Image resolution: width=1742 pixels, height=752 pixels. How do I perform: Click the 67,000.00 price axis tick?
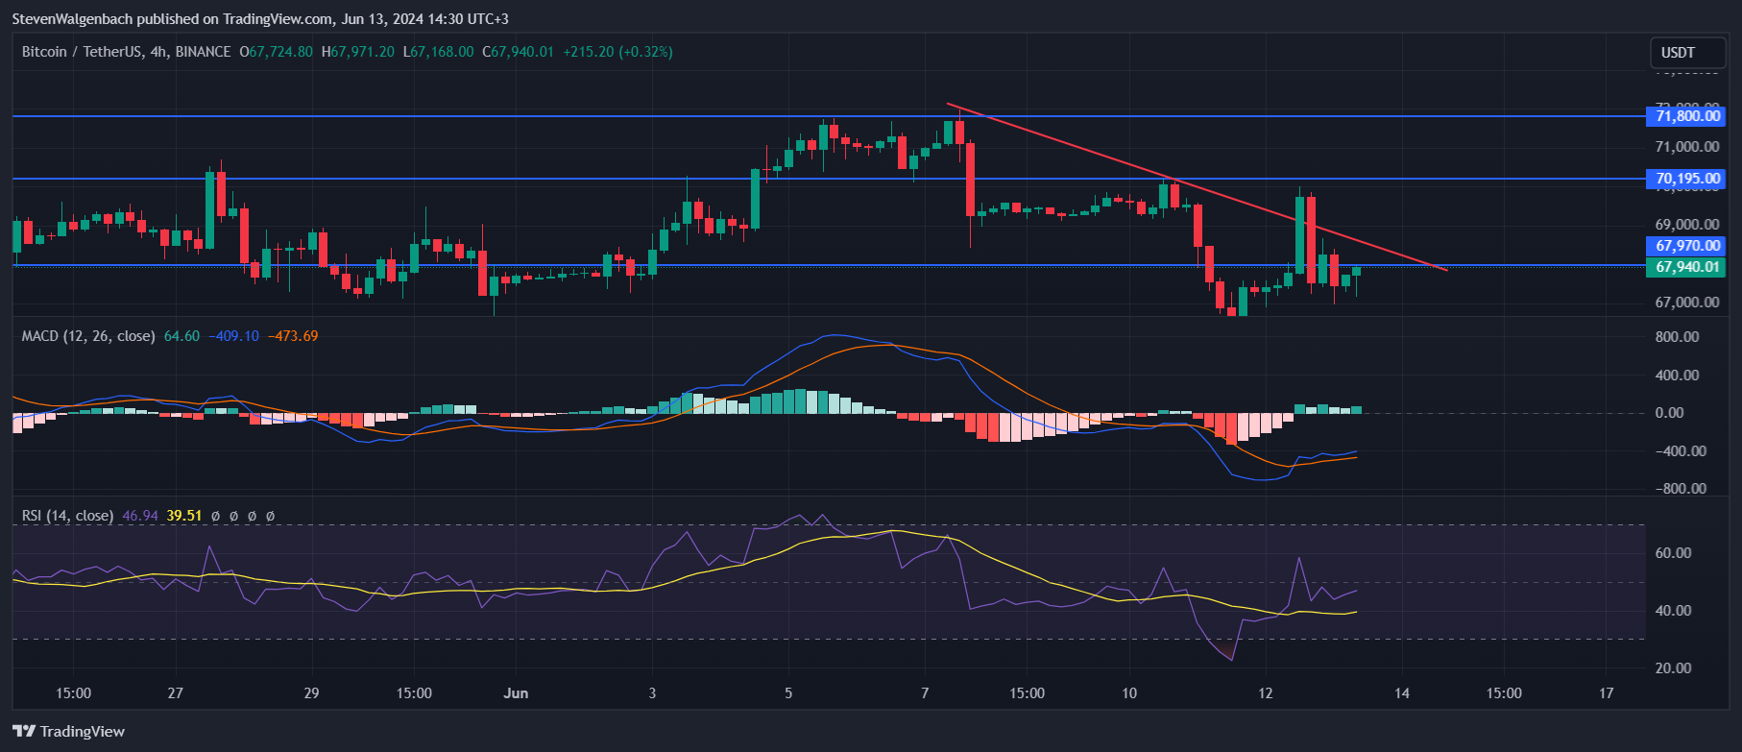[1687, 303]
